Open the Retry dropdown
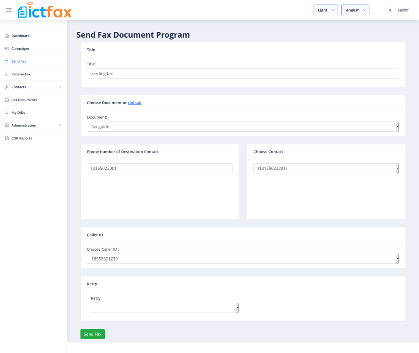 point(164,308)
